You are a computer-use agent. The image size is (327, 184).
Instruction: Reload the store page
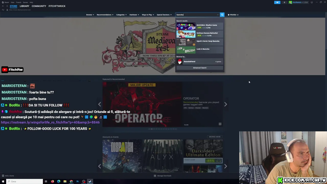pyautogui.click(x=3, y=10)
